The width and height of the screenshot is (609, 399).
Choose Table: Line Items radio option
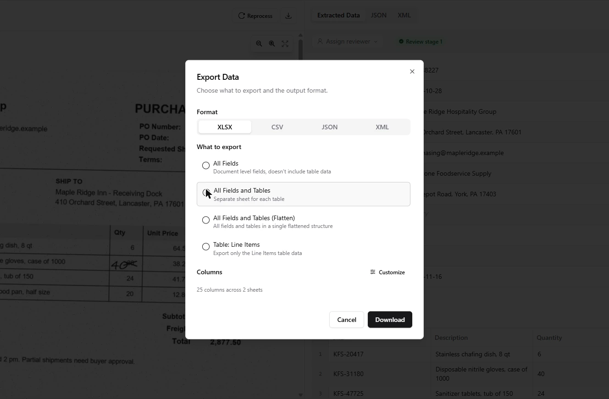(206, 247)
